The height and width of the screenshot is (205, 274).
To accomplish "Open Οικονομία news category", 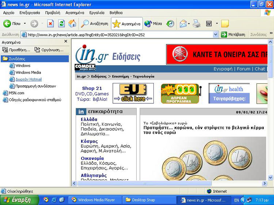I will 92,158.
